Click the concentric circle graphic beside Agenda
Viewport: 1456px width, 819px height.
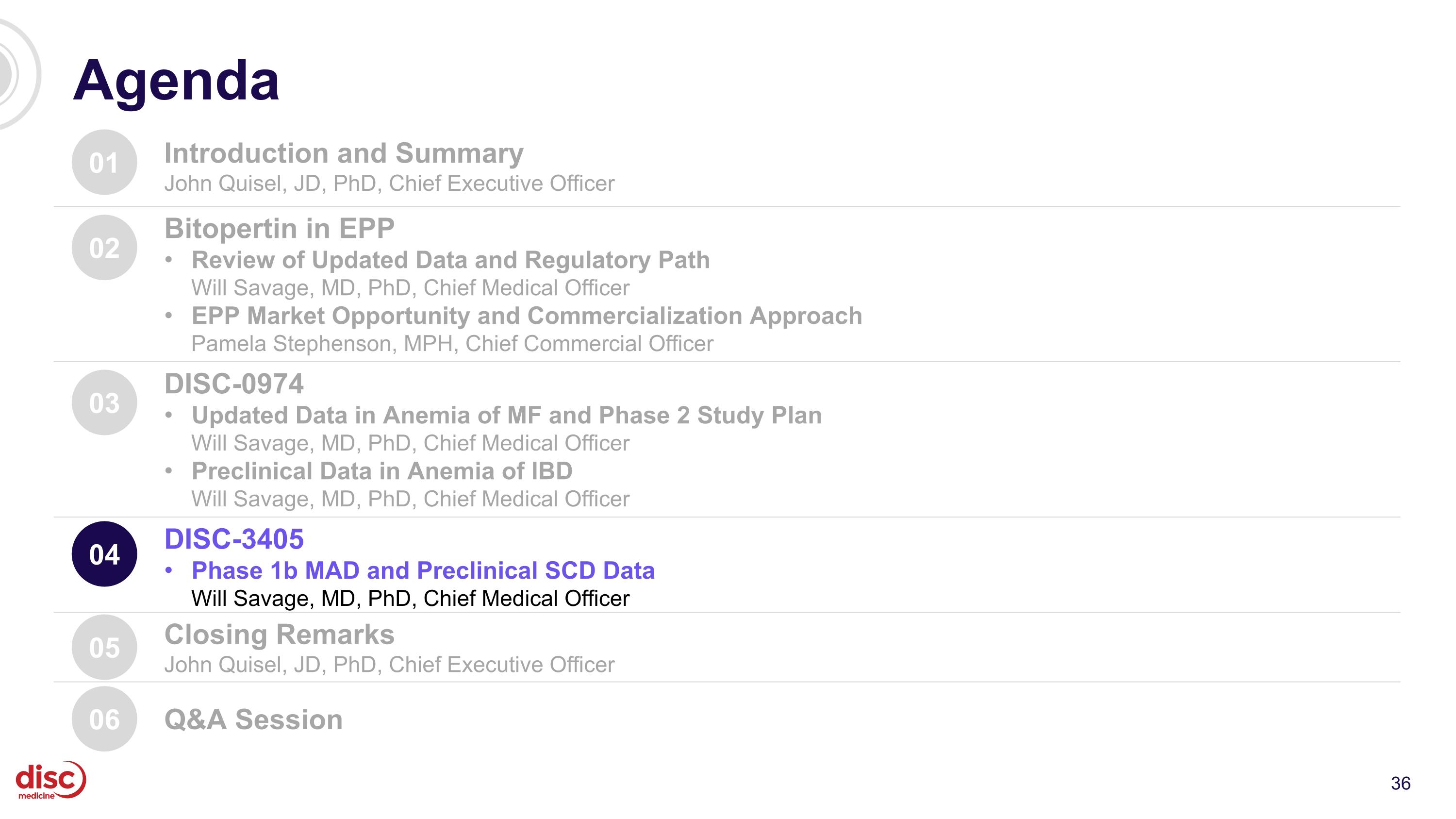pos(18,73)
